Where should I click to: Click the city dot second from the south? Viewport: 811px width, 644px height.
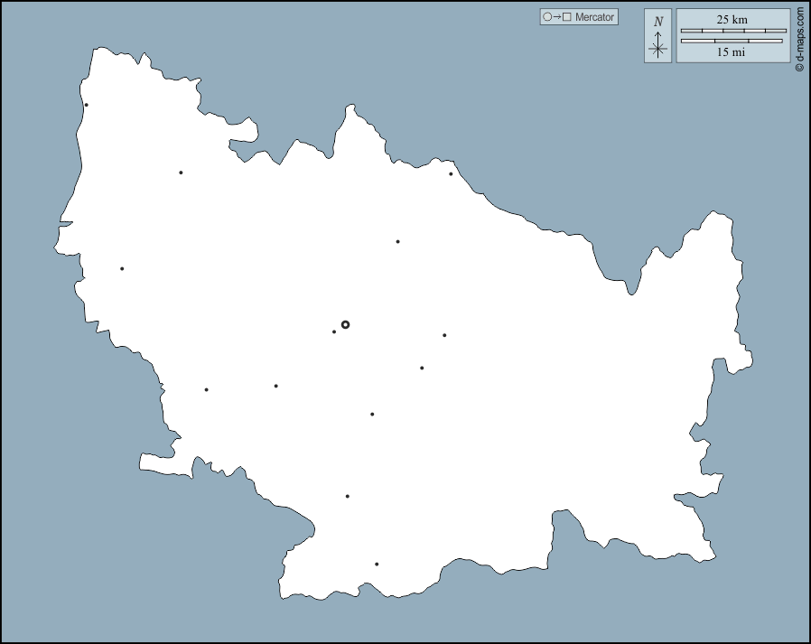(348, 496)
